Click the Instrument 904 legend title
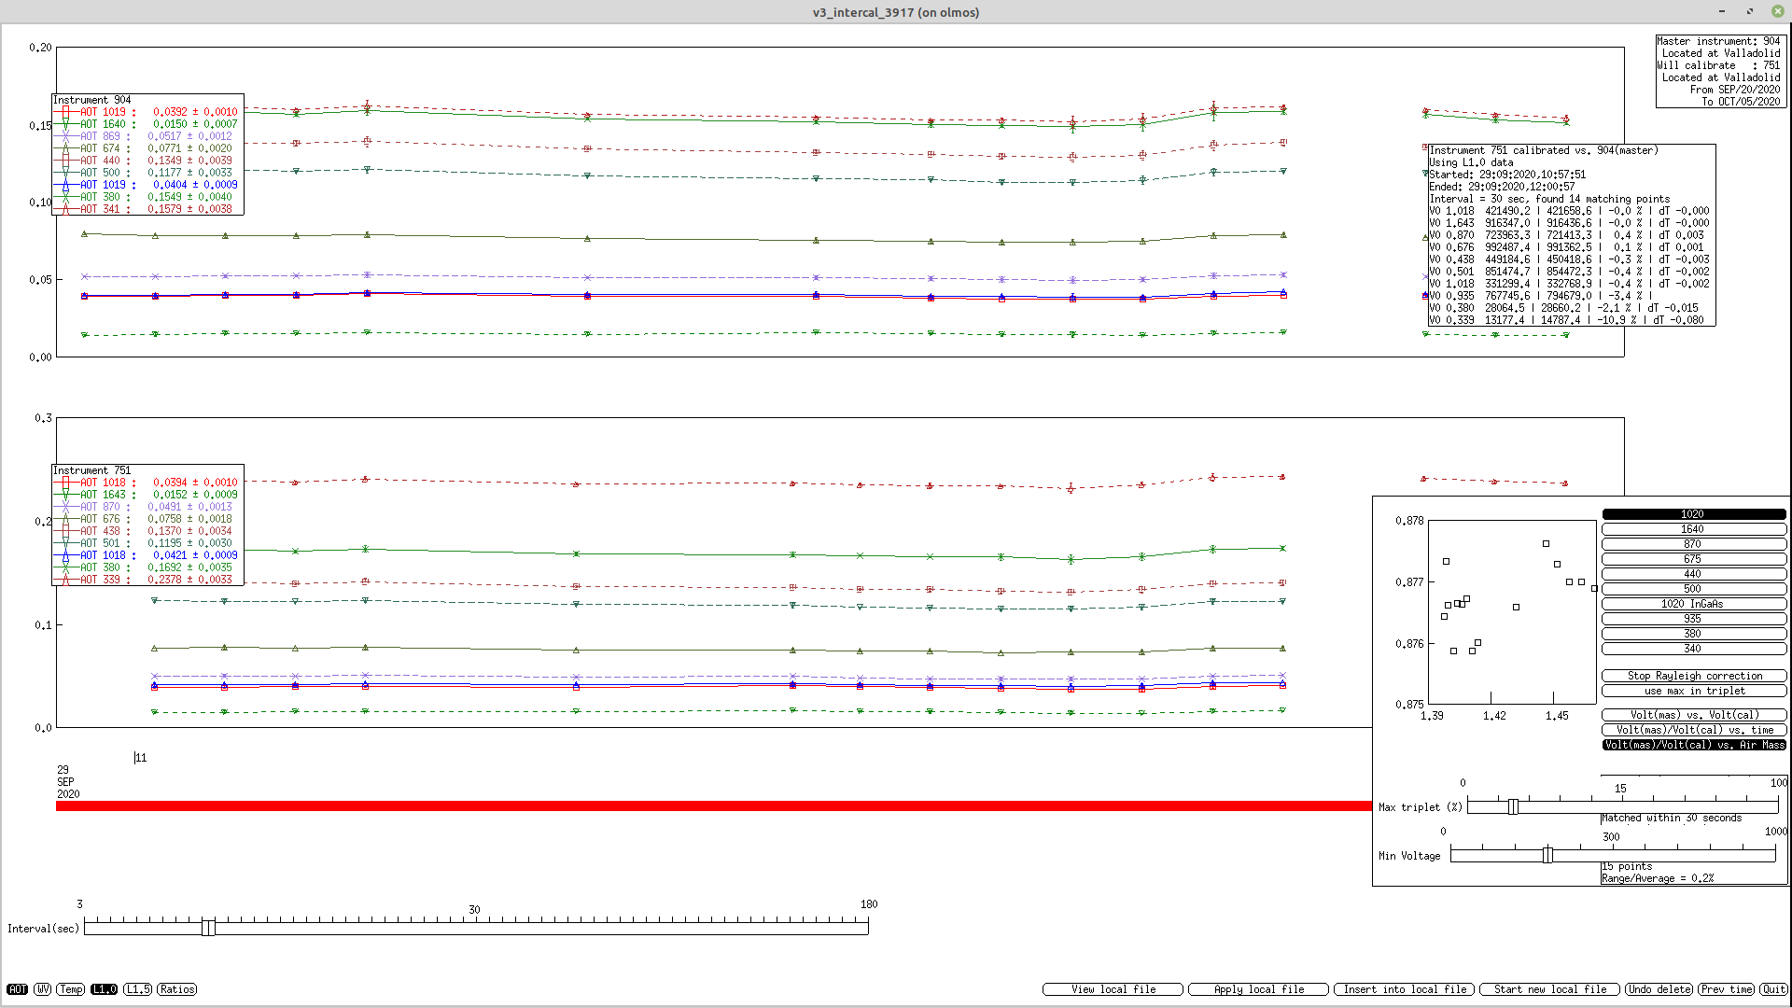Viewport: 1792px width, 1008px height. [91, 100]
